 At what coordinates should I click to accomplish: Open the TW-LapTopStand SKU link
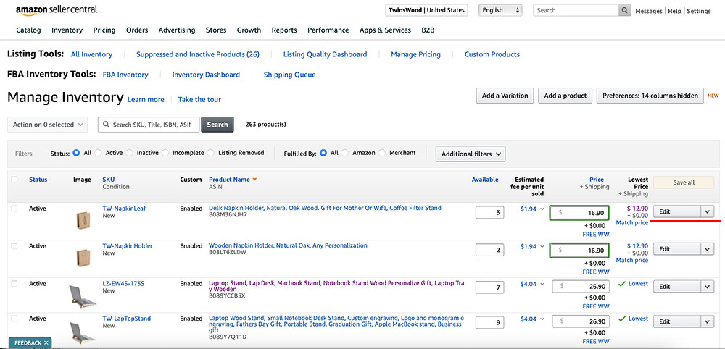tap(127, 319)
